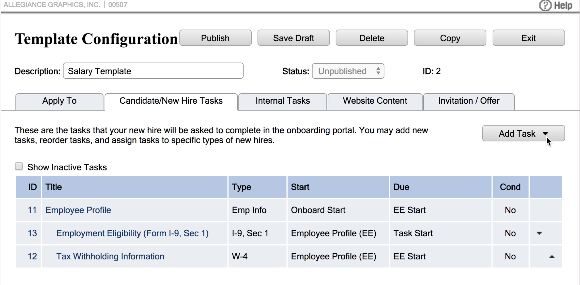The width and height of the screenshot is (580, 285).
Task: Select task row with ID 11
Action: tap(32, 210)
